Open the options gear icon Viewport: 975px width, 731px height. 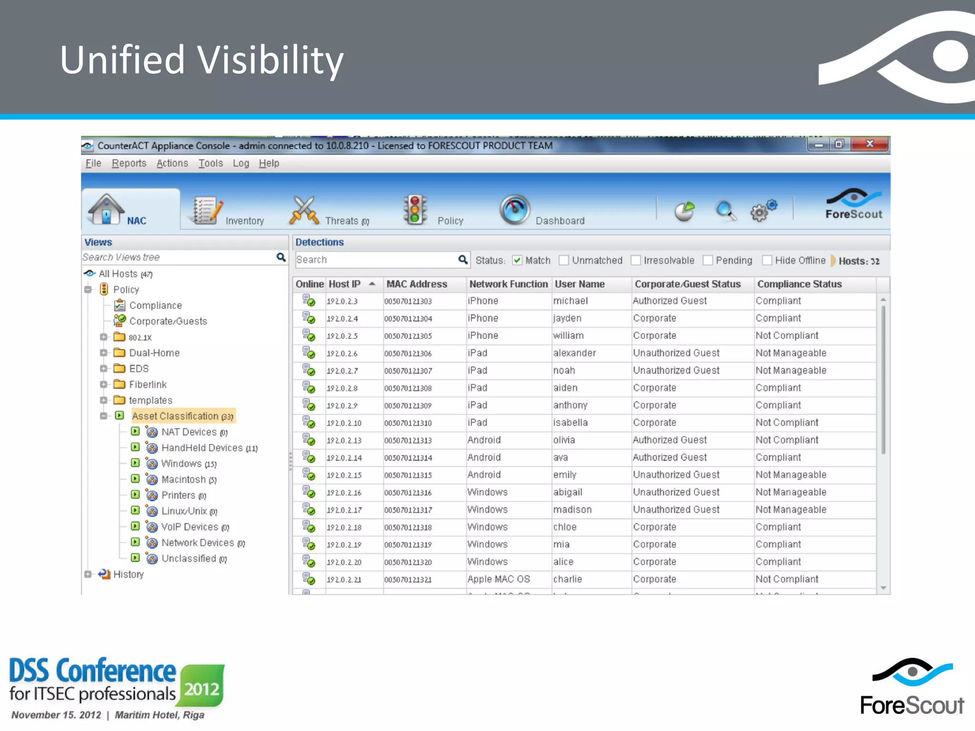click(763, 211)
